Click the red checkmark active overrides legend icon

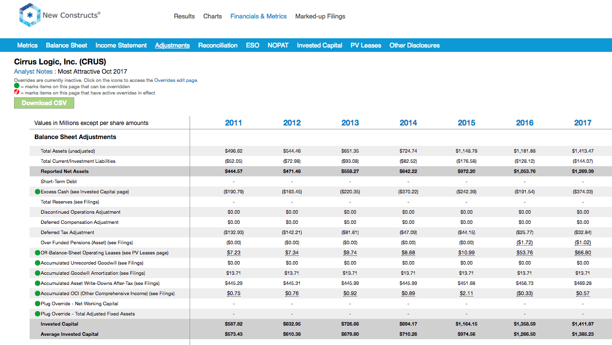point(17,93)
